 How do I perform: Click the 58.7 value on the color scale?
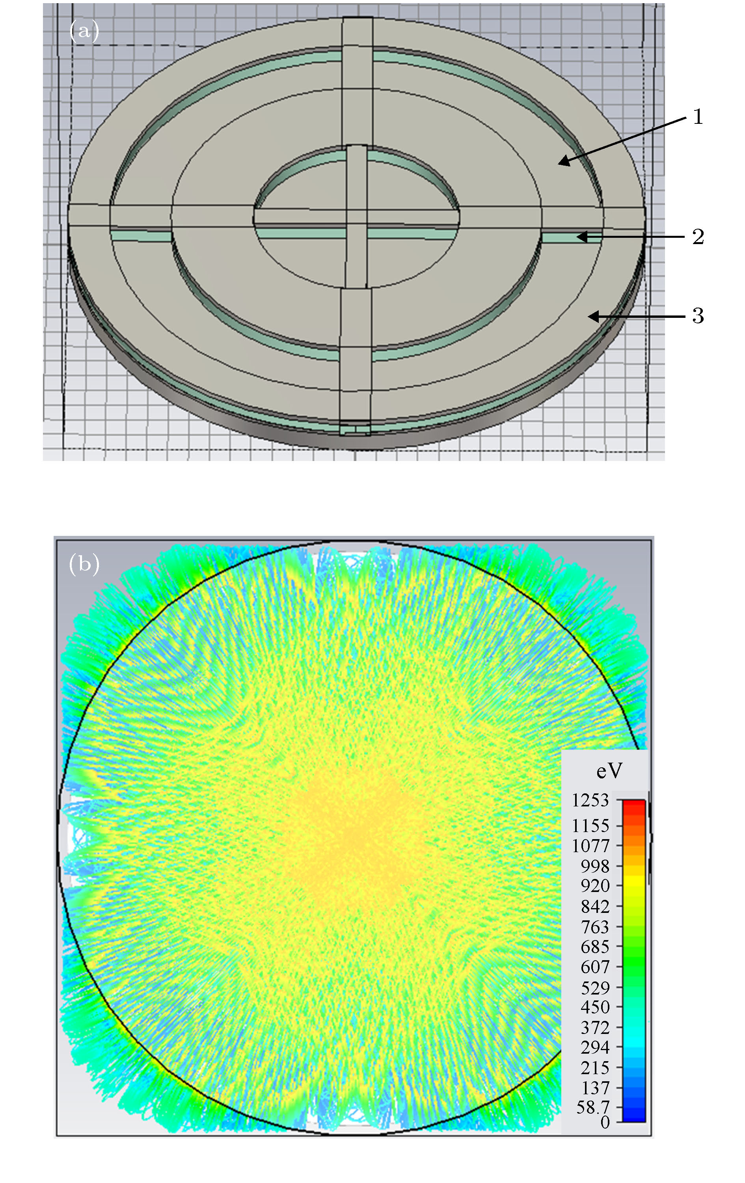(x=593, y=1107)
